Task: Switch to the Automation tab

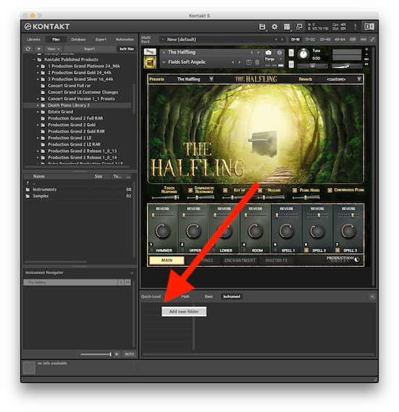Action: coord(125,39)
